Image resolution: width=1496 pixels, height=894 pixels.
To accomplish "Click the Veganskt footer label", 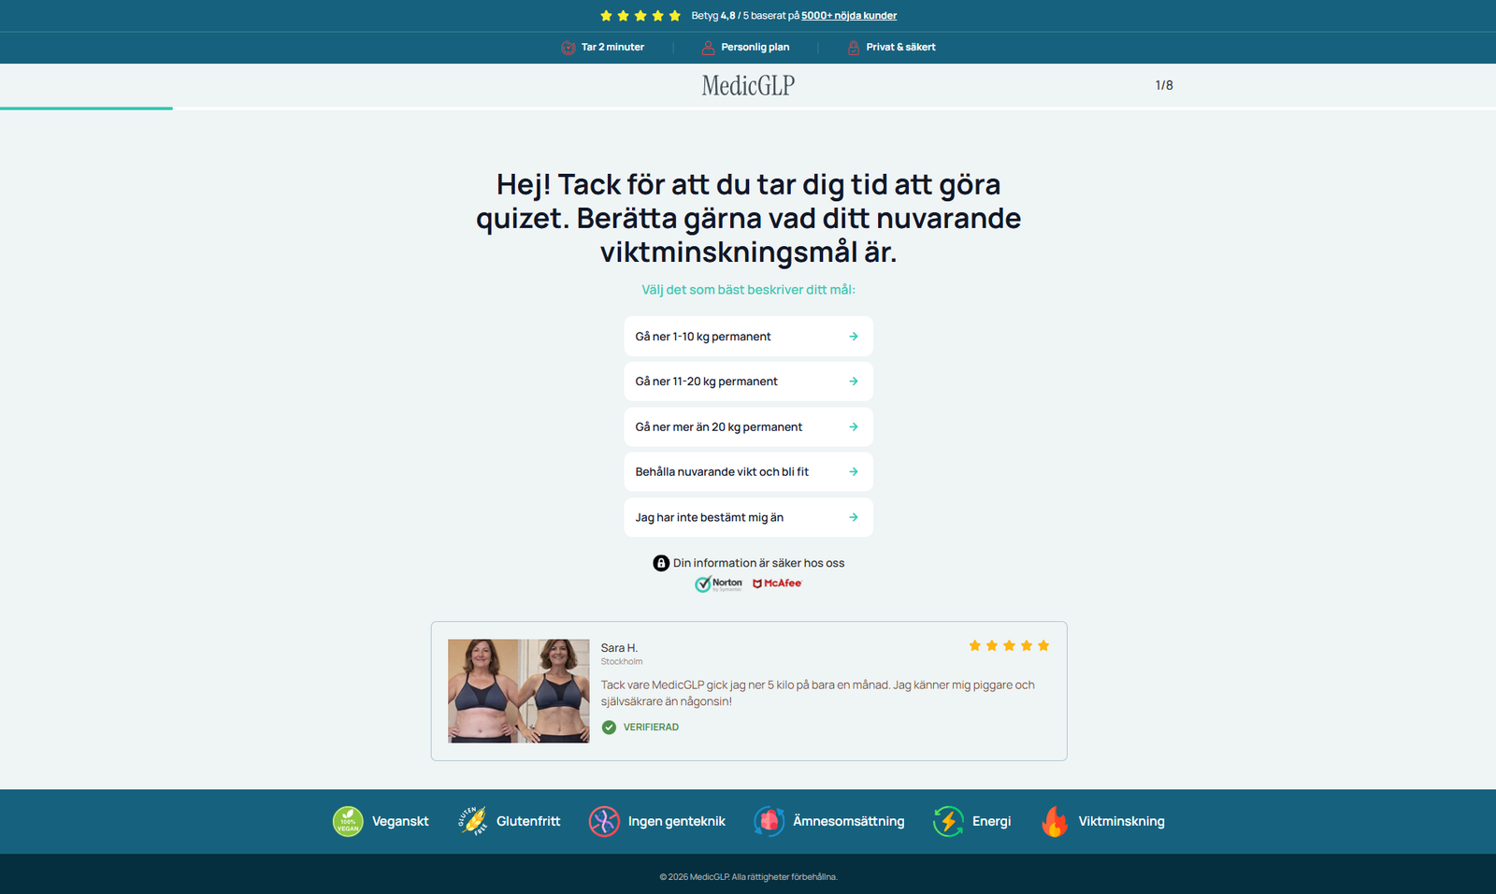I will (400, 821).
